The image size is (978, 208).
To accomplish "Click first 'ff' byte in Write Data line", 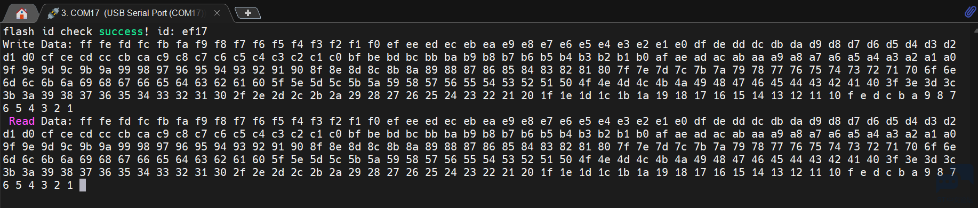I will 86,44.
